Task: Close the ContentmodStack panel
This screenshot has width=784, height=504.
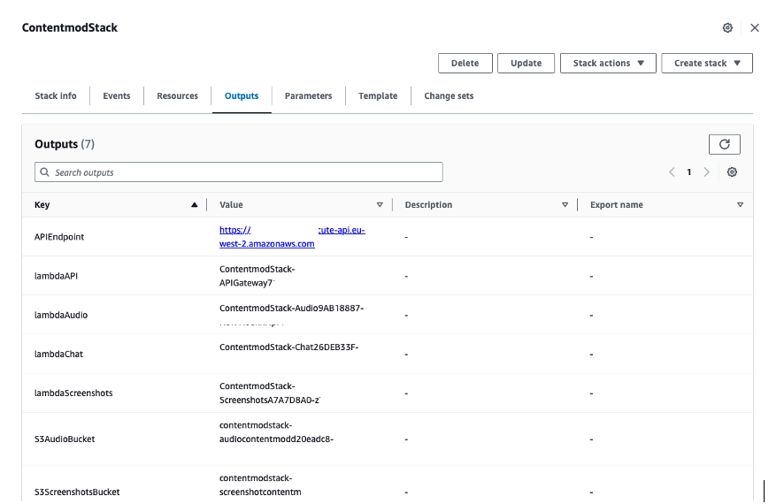Action: (x=755, y=28)
